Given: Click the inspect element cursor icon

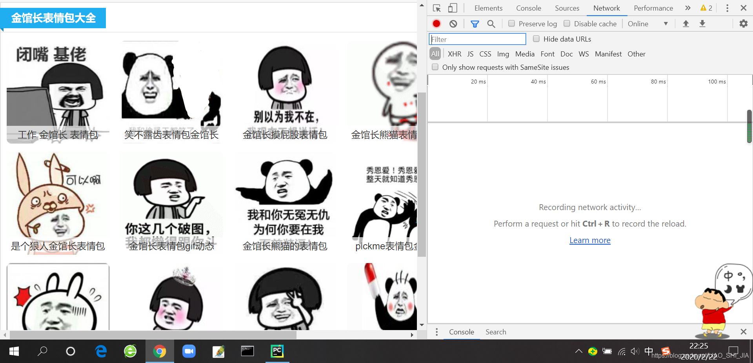Looking at the screenshot, I should [x=436, y=8].
